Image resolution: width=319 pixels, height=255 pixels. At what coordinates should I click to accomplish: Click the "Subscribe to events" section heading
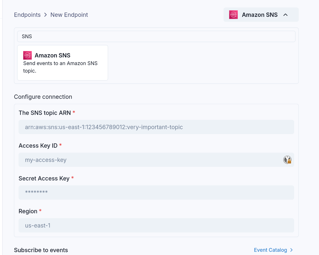[41, 250]
